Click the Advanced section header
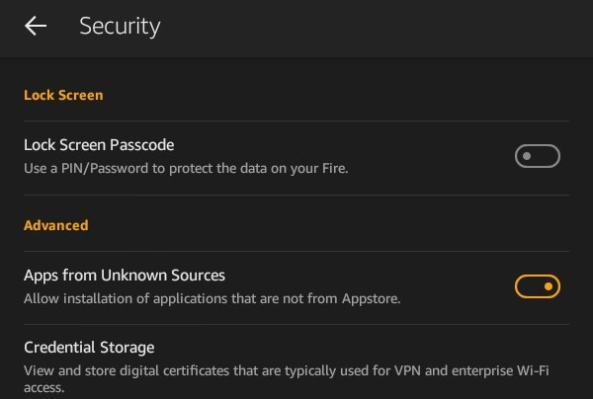This screenshot has height=399, width=593. [x=56, y=225]
